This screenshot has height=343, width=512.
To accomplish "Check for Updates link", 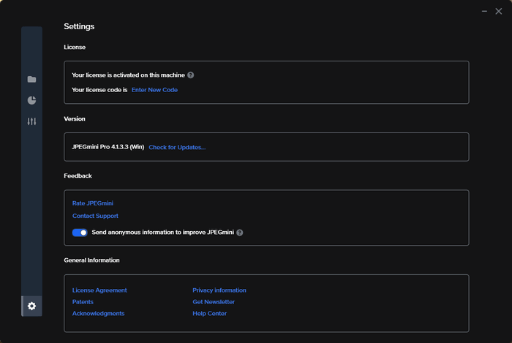I will (177, 147).
